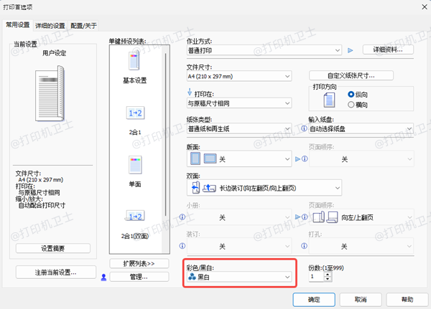Open the 配置/关于 tab
Screen dimensions: 431x309
pos(84,25)
